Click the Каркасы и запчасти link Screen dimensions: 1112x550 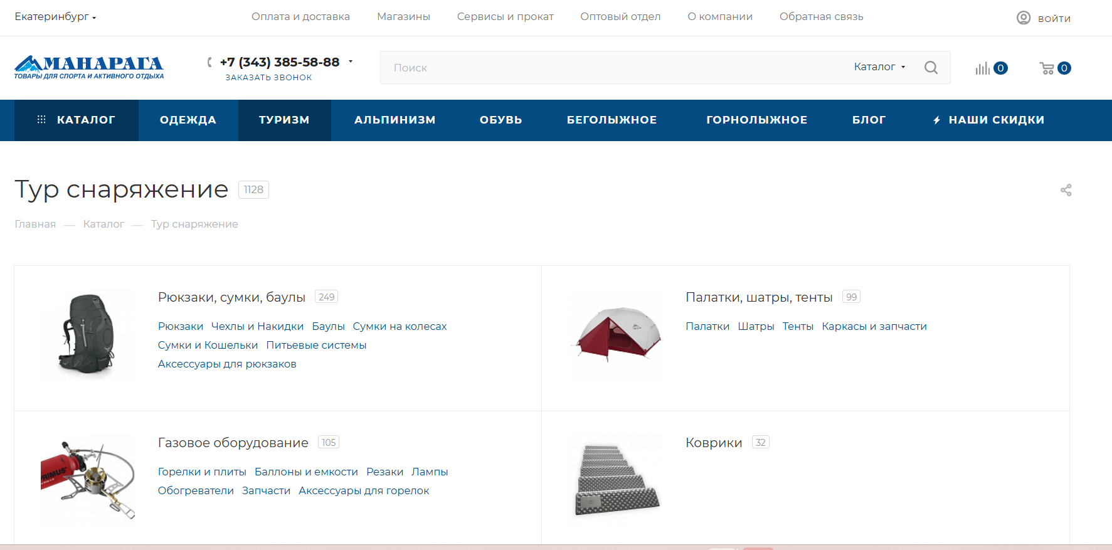(874, 327)
